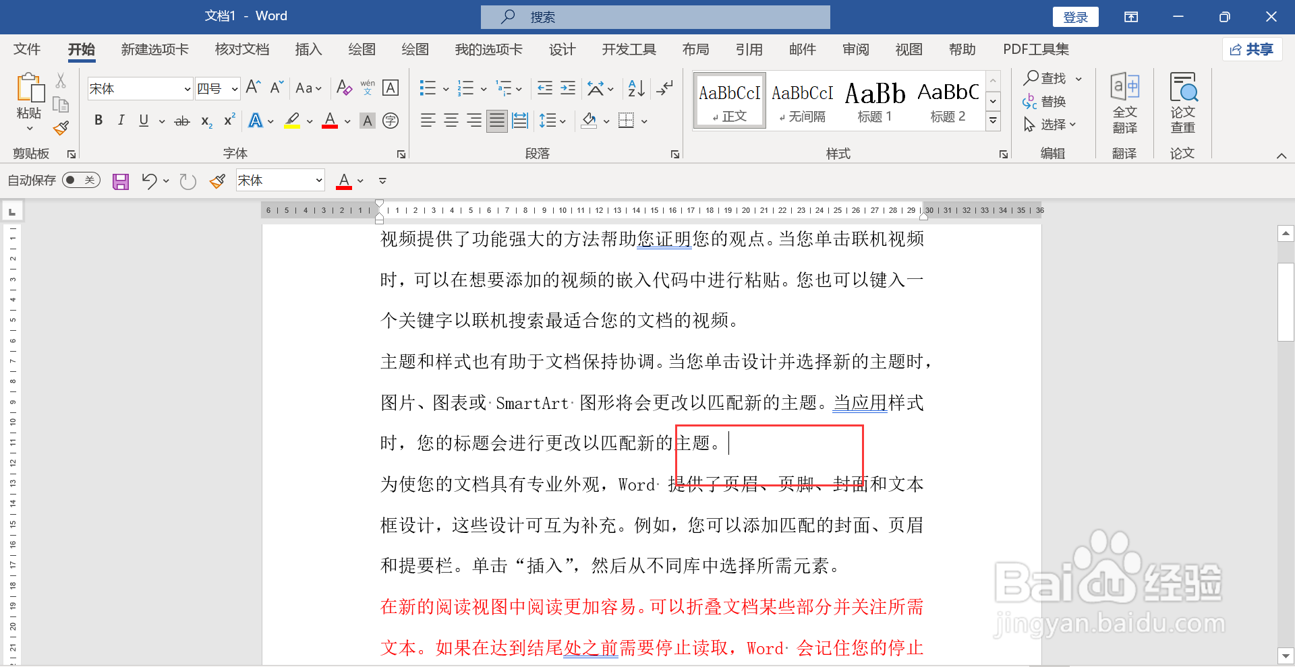
Task: Apply subscript formatting
Action: [207, 121]
